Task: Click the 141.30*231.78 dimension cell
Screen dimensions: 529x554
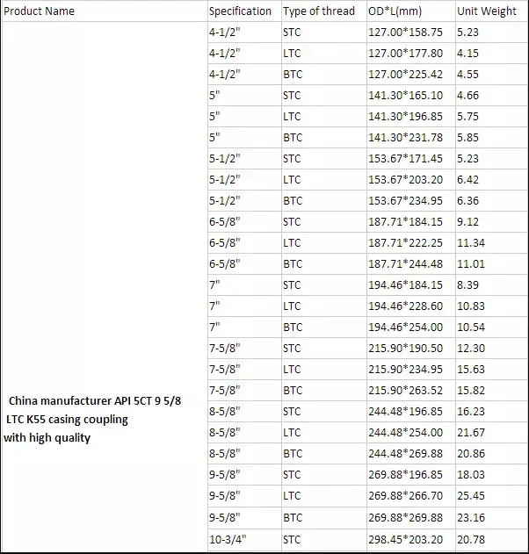Action: [x=404, y=138]
